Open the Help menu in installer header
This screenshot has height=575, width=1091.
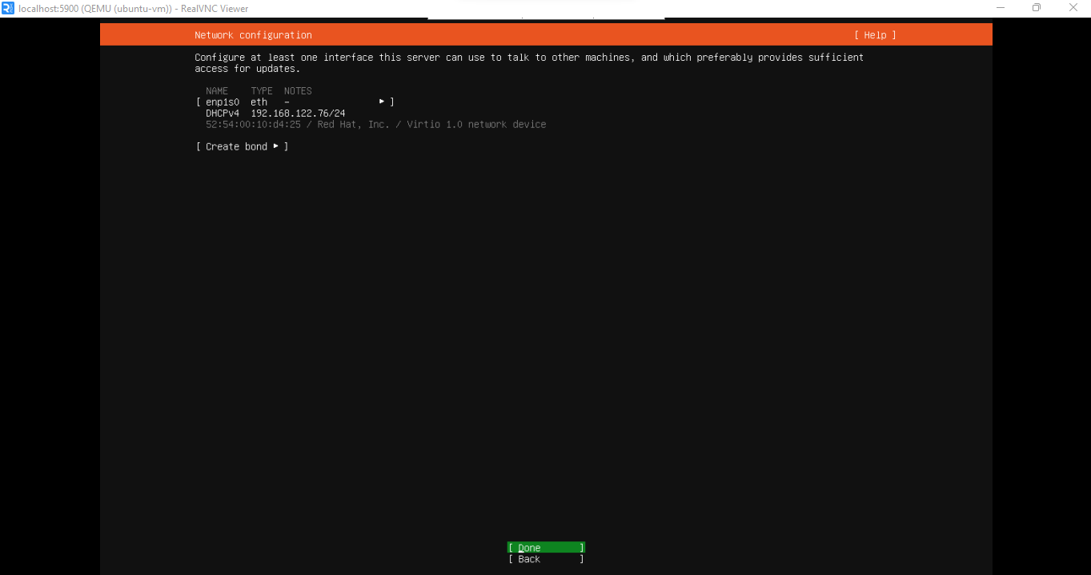(x=875, y=35)
